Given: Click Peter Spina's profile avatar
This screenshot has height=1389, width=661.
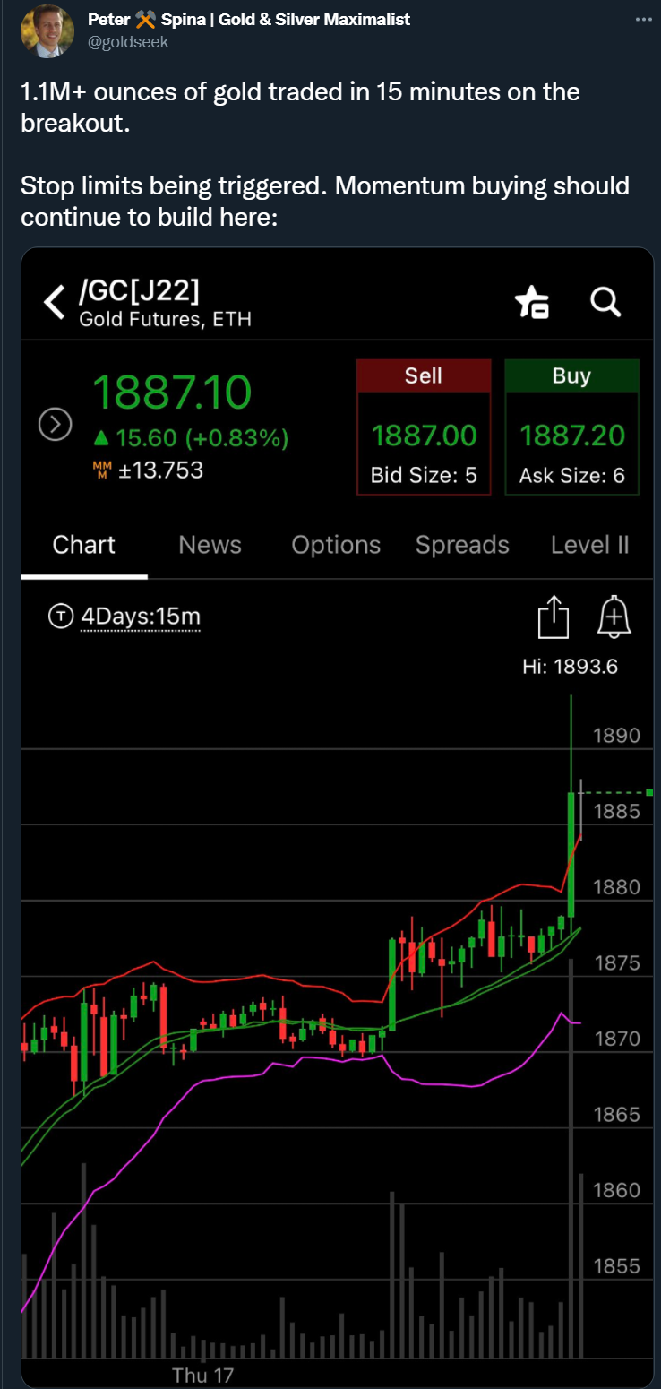Looking at the screenshot, I should tap(47, 30).
